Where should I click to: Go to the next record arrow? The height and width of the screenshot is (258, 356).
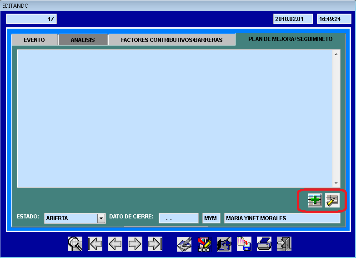(x=135, y=244)
